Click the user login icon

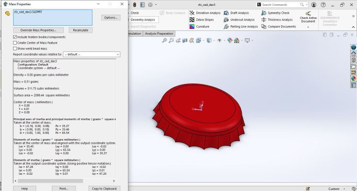[314, 5]
